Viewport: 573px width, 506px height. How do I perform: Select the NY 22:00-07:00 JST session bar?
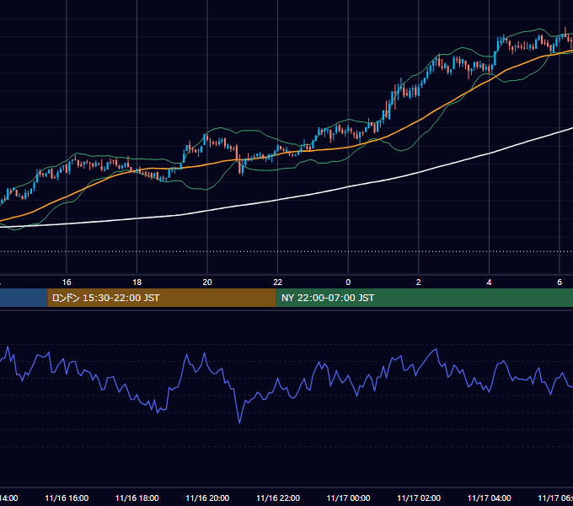pos(424,298)
